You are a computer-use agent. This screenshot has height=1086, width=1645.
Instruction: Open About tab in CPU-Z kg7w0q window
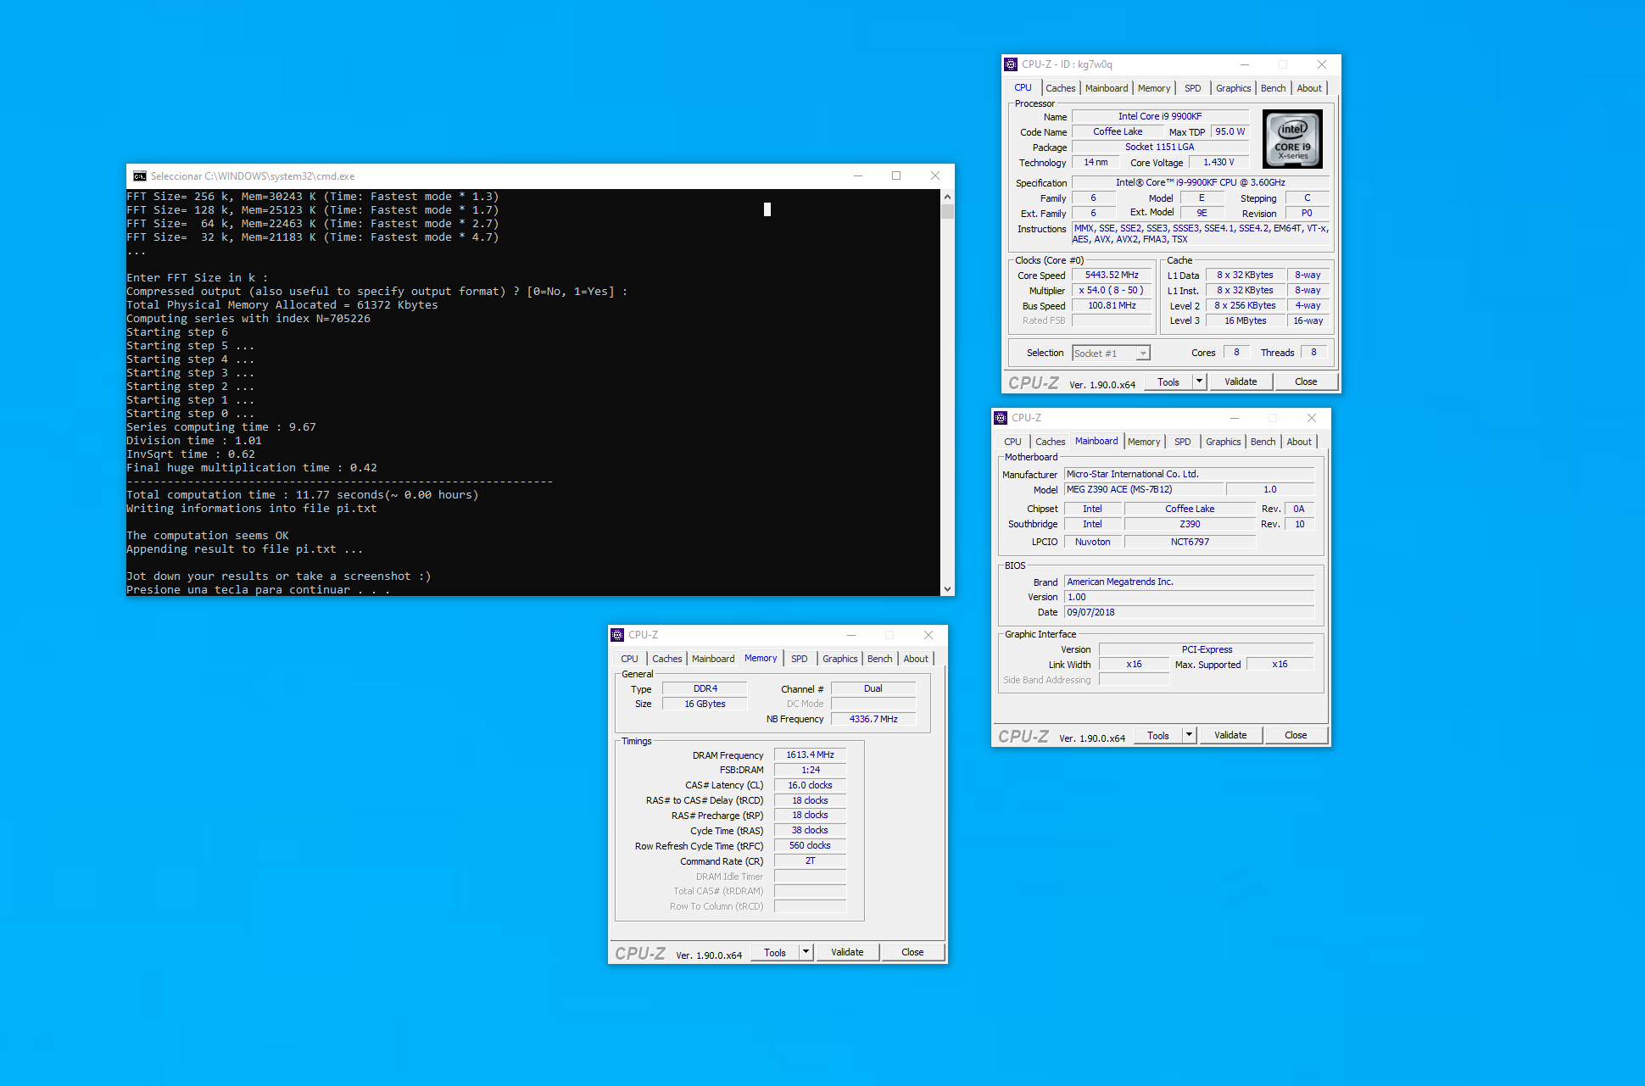click(x=1309, y=88)
